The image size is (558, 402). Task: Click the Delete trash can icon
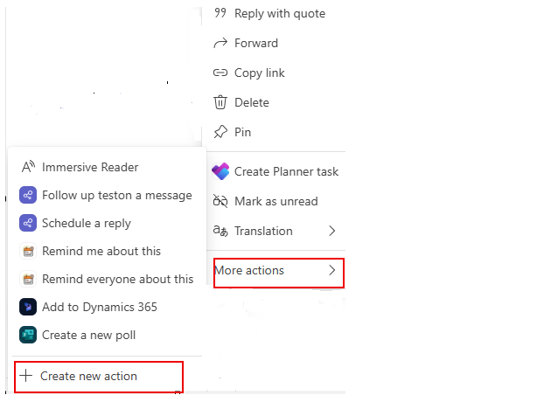(220, 102)
